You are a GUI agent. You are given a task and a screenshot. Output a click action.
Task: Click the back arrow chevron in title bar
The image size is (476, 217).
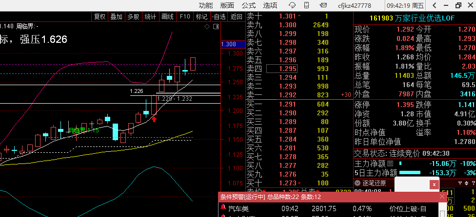[x=435, y=5]
